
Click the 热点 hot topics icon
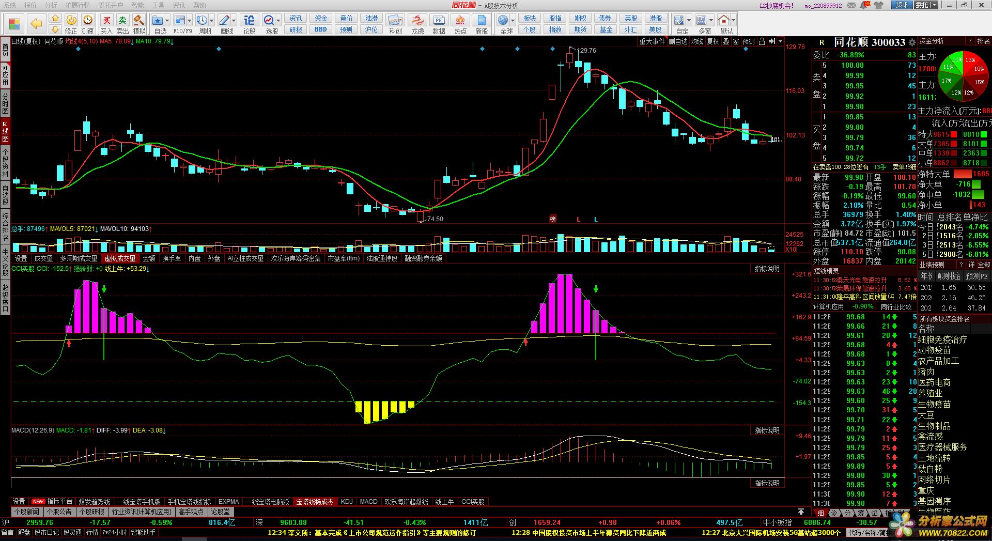pyautogui.click(x=460, y=20)
